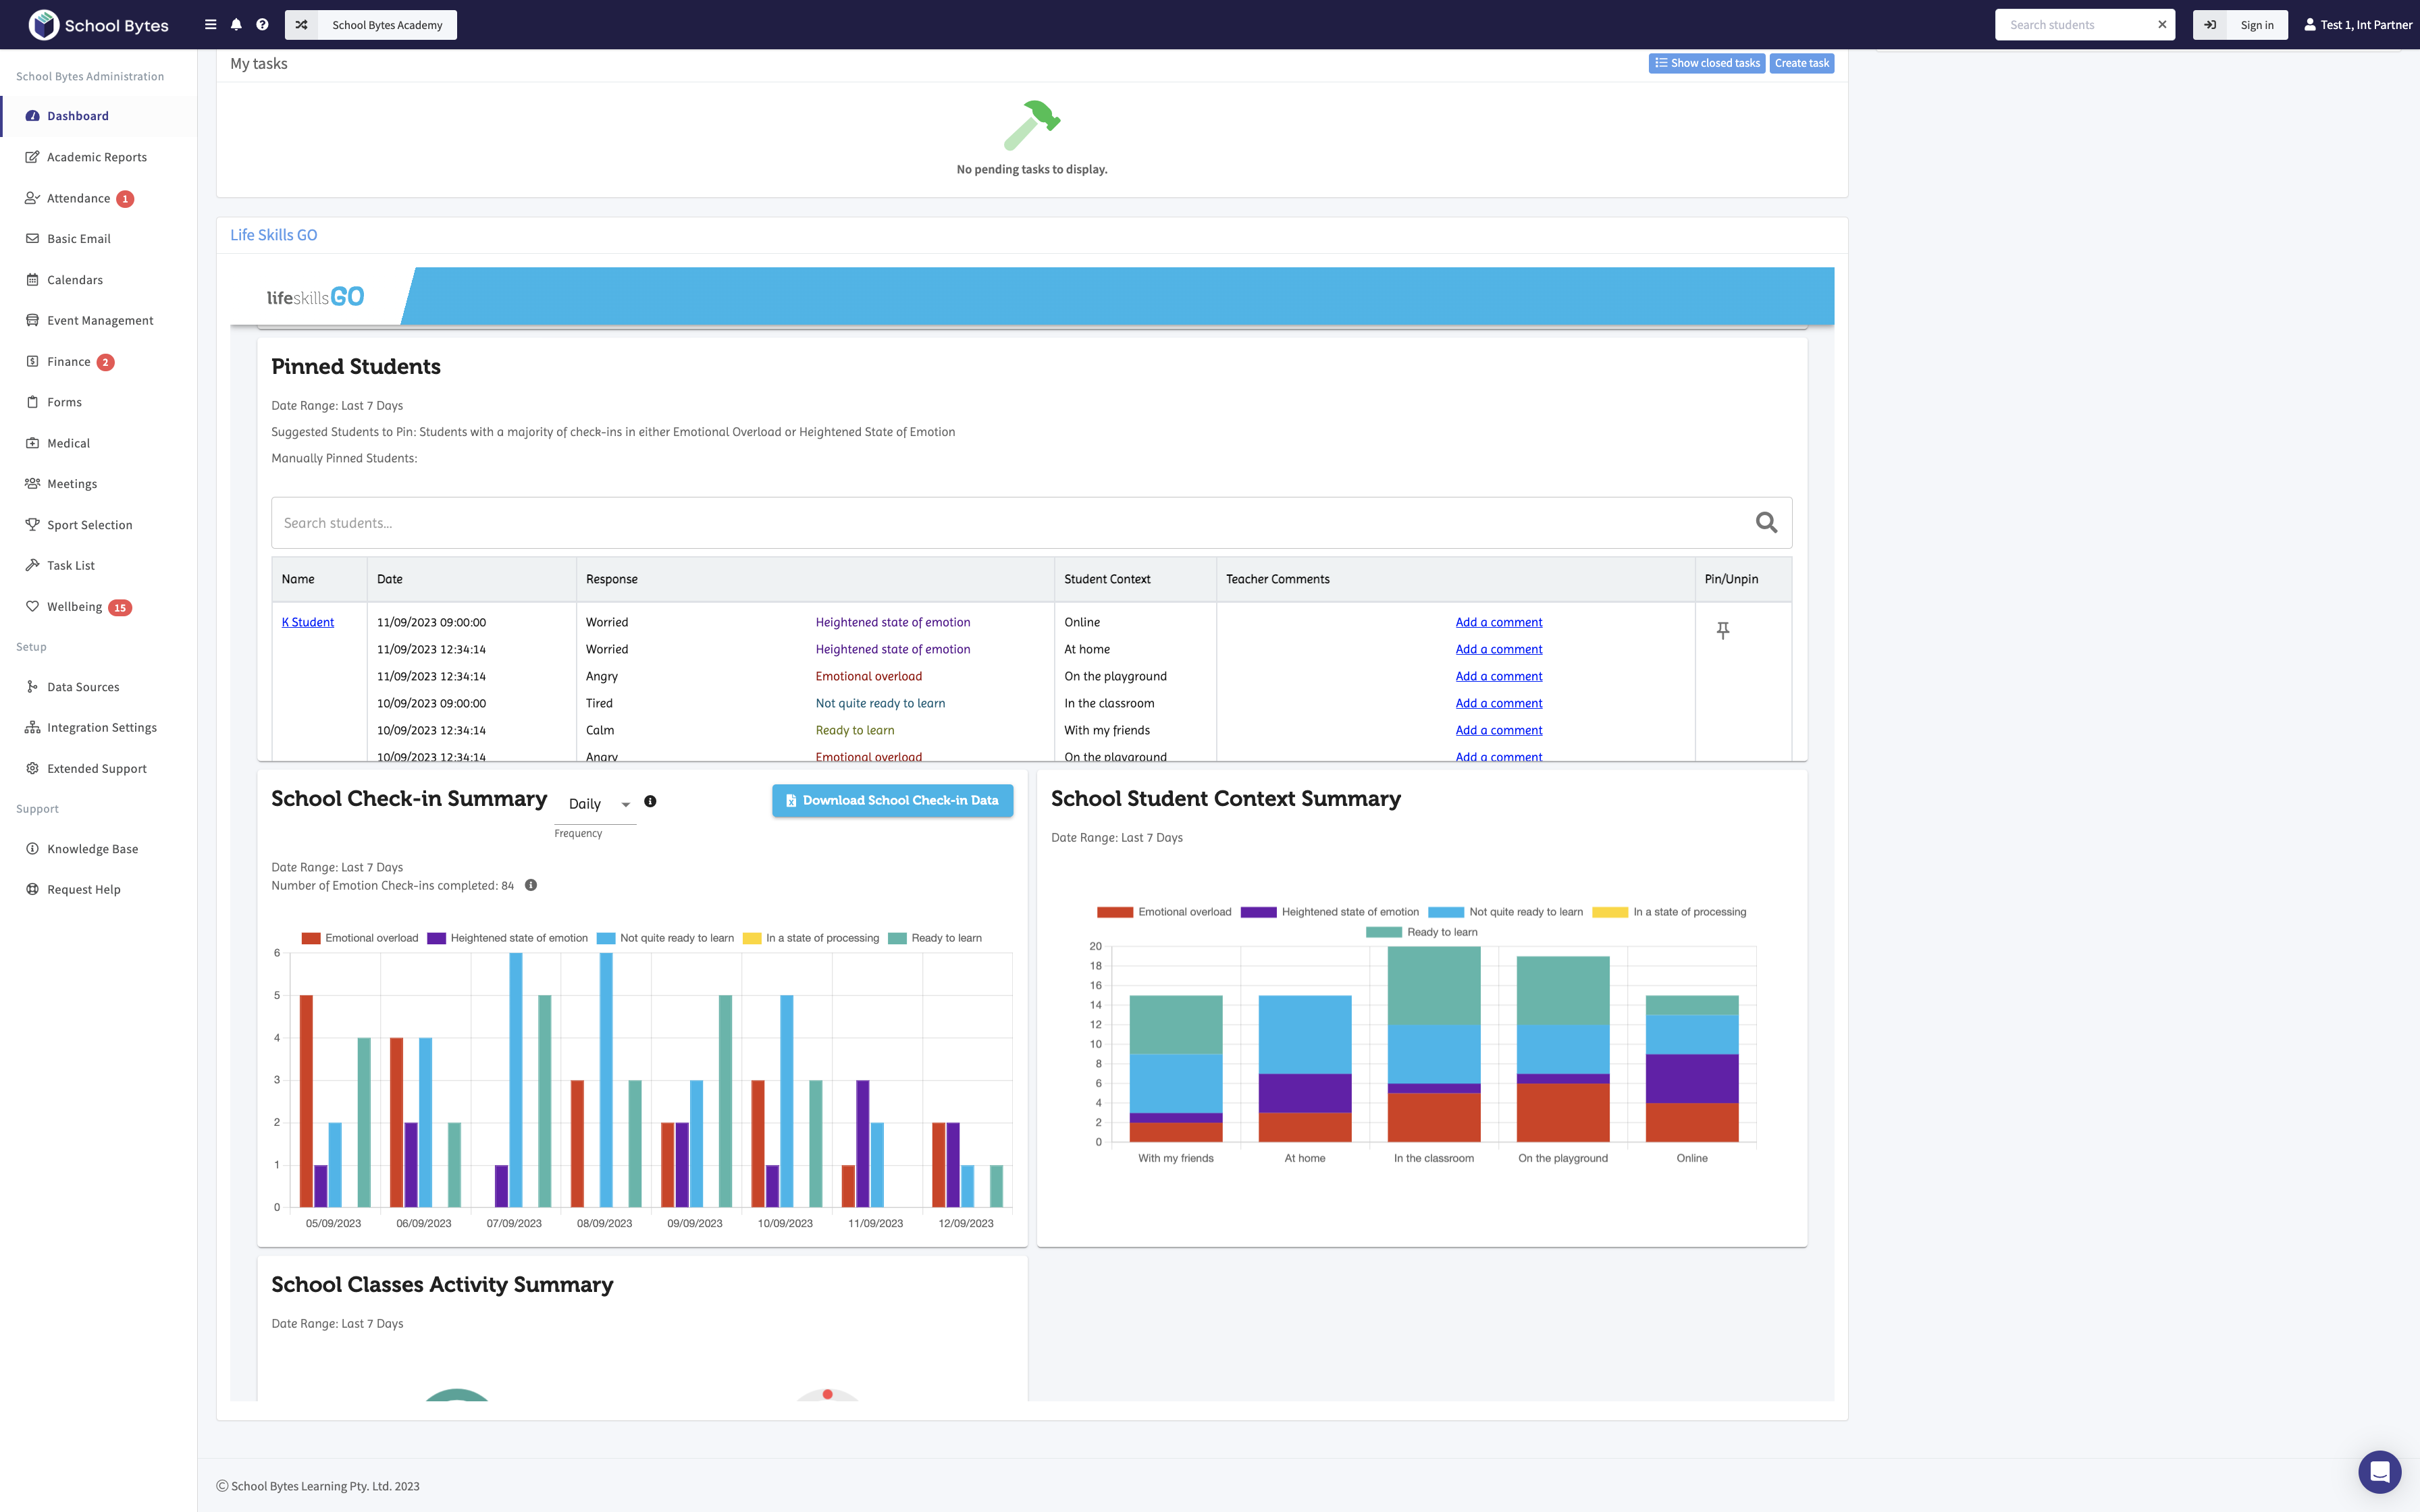Open the notifications bell icon
Image resolution: width=2420 pixels, height=1512 pixels.
point(236,25)
